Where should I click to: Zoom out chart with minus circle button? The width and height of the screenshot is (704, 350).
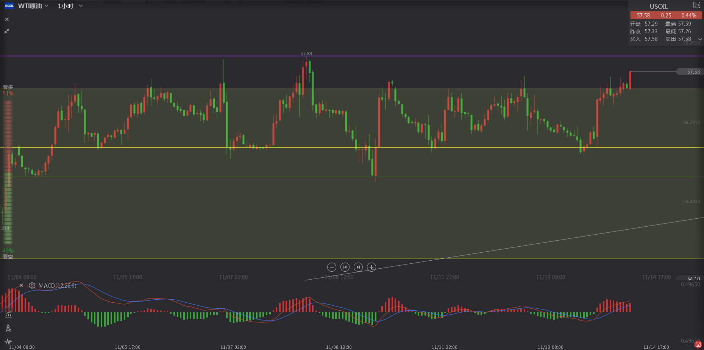pyautogui.click(x=332, y=267)
